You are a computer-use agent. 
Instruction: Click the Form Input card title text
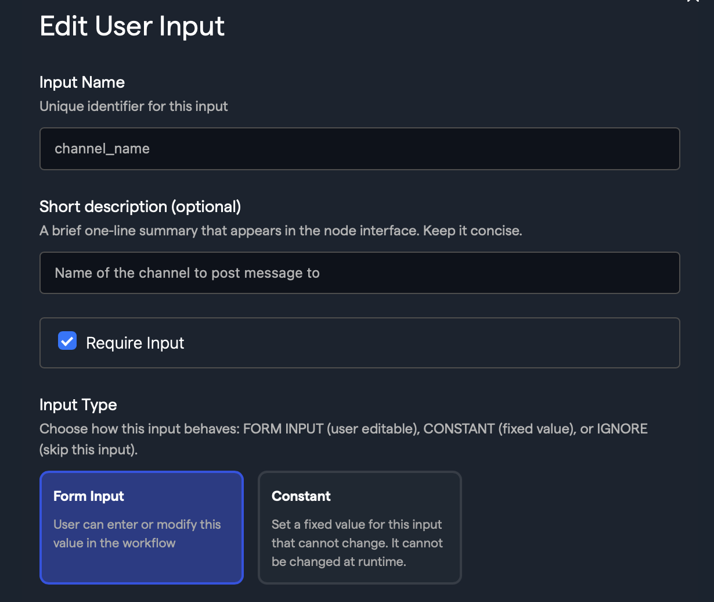[x=89, y=496]
